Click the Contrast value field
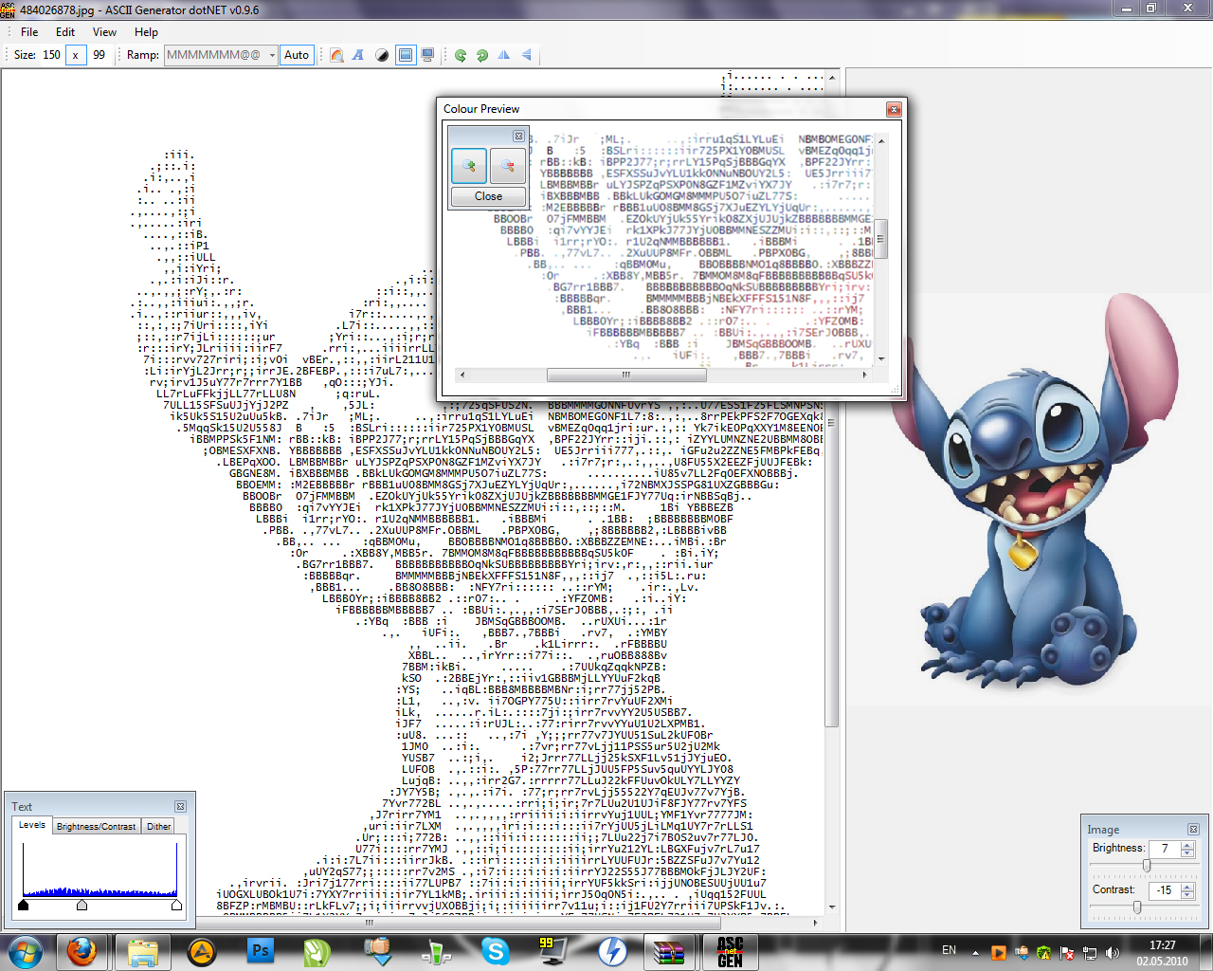 1165,890
